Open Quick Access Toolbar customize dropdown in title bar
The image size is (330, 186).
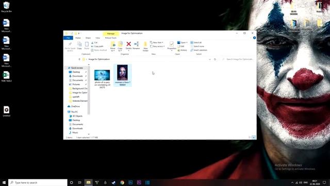(x=79, y=33)
